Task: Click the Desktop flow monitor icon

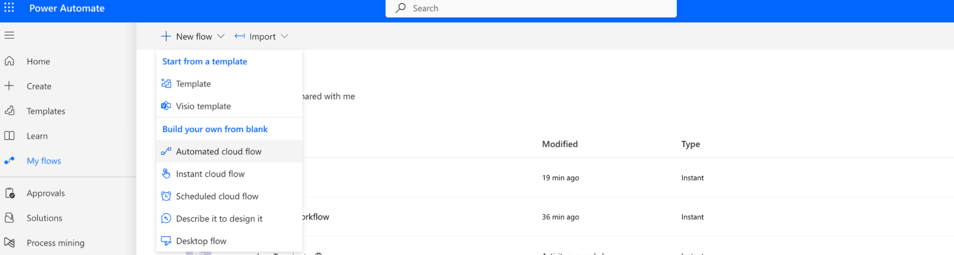Action: coord(166,241)
